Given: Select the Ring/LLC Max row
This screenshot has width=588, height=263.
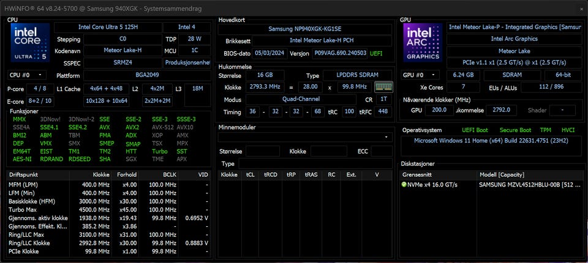Looking at the screenshot, I should click(108, 235).
